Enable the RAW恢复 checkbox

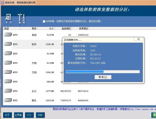(44, 21)
